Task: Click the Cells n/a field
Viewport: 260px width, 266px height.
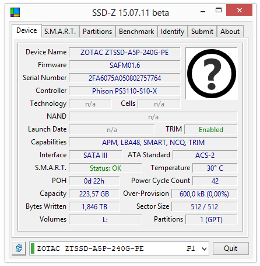Action: [x=159, y=104]
